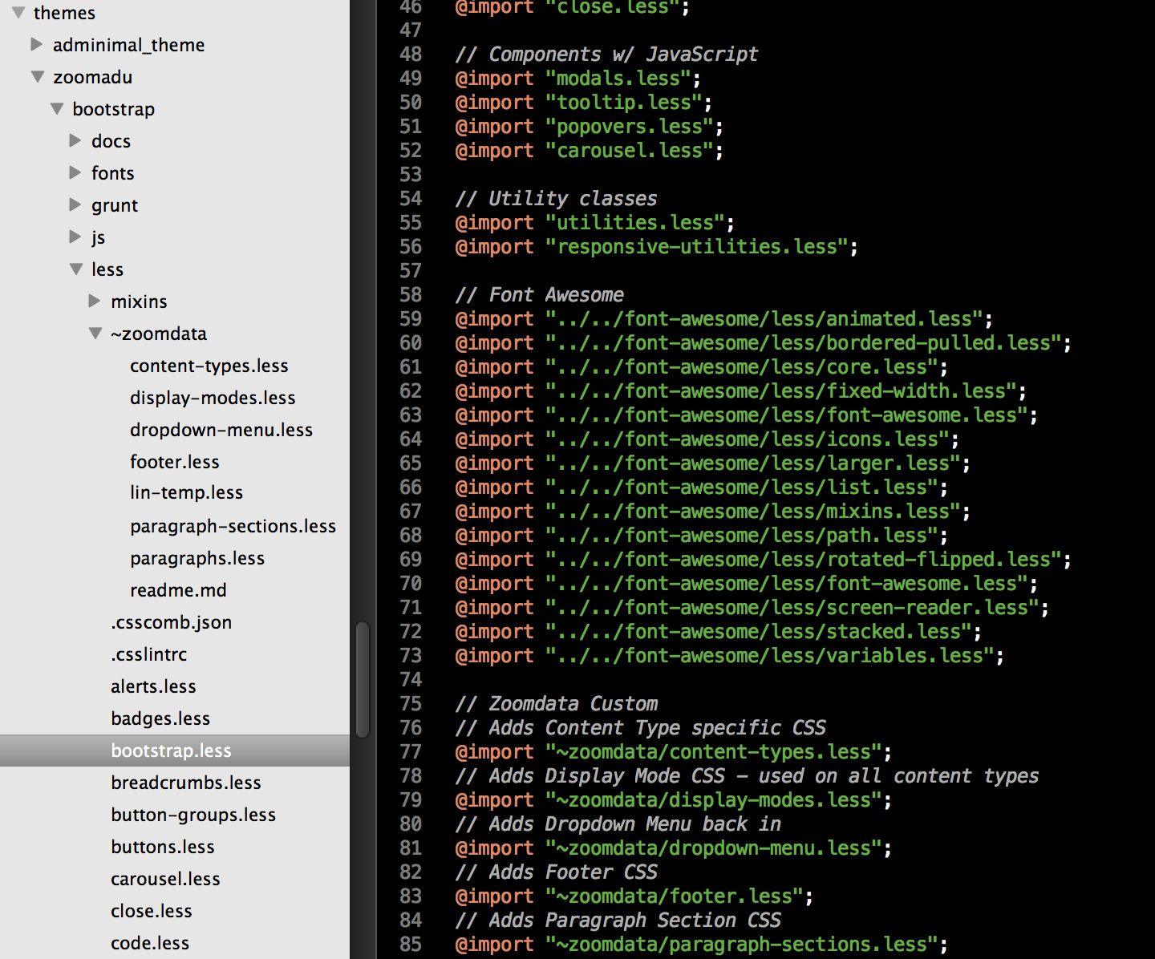Click the "// Font Awesome" comment
Viewport: 1155px width, 959px height.
(x=539, y=294)
